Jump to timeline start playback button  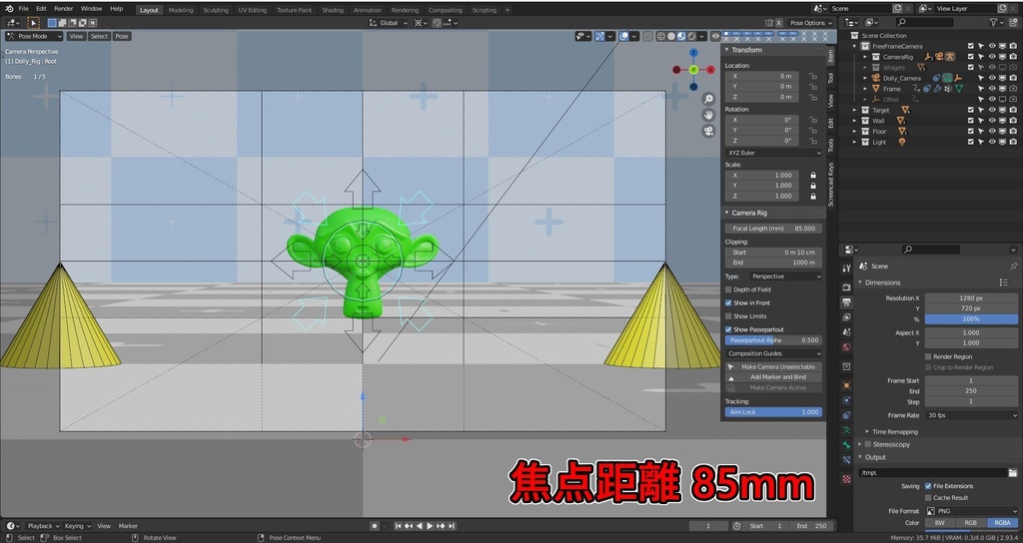(x=398, y=526)
